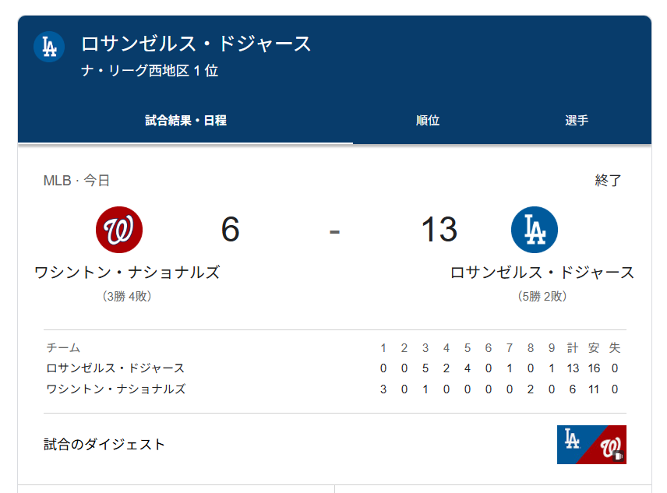Click the Nationals score of 6
Image resolution: width=667 pixels, height=493 pixels.
point(230,230)
